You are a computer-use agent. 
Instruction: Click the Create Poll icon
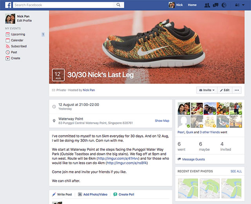point(115,195)
